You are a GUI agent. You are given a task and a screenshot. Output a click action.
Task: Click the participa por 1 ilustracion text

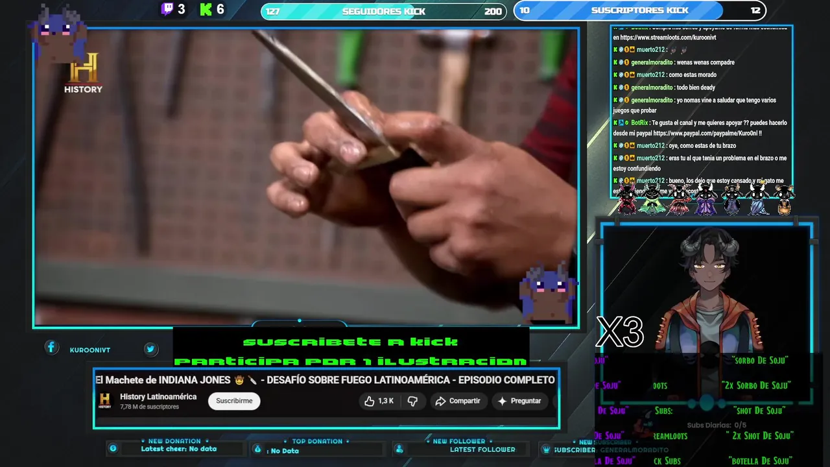click(x=350, y=361)
